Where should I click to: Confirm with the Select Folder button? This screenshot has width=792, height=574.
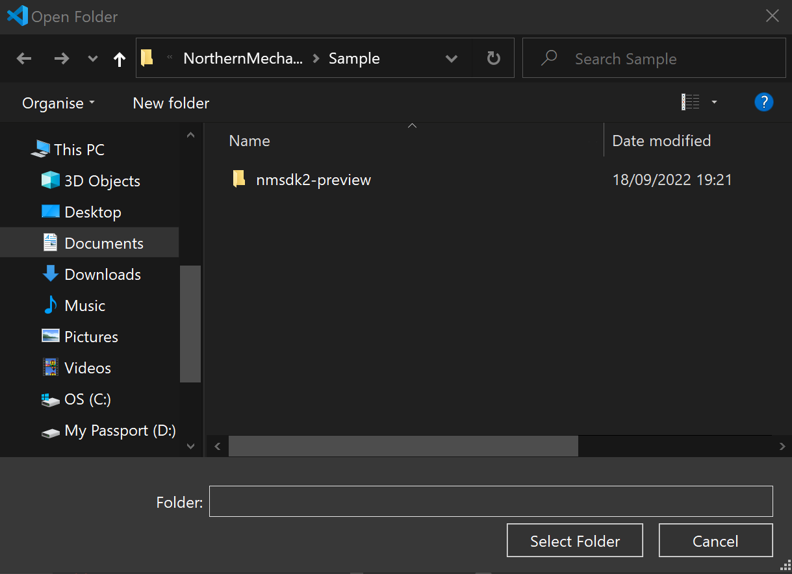click(574, 540)
